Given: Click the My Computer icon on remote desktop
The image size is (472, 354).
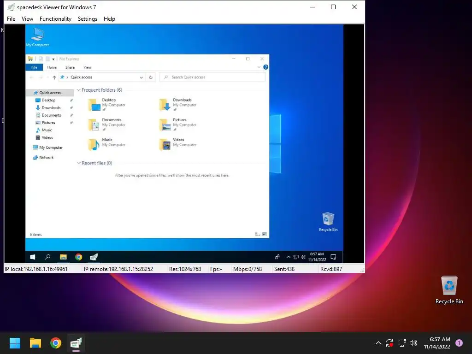Looking at the screenshot, I should point(37,37).
